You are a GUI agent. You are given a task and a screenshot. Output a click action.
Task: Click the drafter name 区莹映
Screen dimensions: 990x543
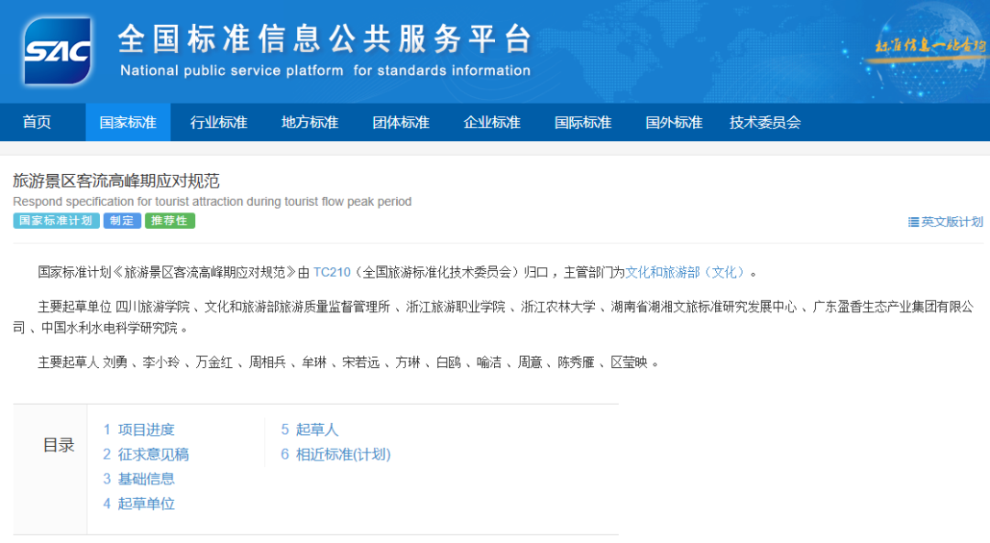(629, 363)
